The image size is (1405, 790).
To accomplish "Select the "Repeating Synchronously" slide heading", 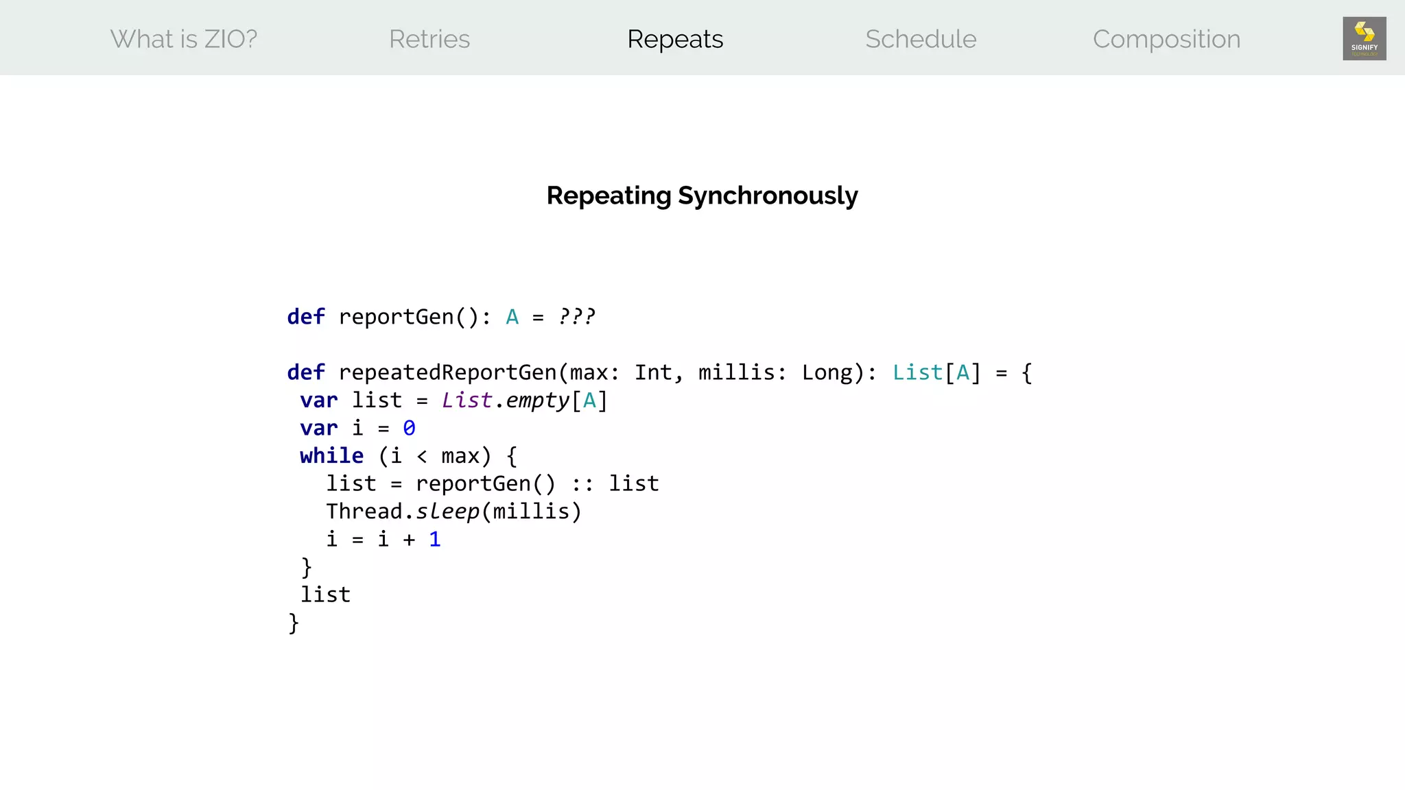I will point(702,195).
